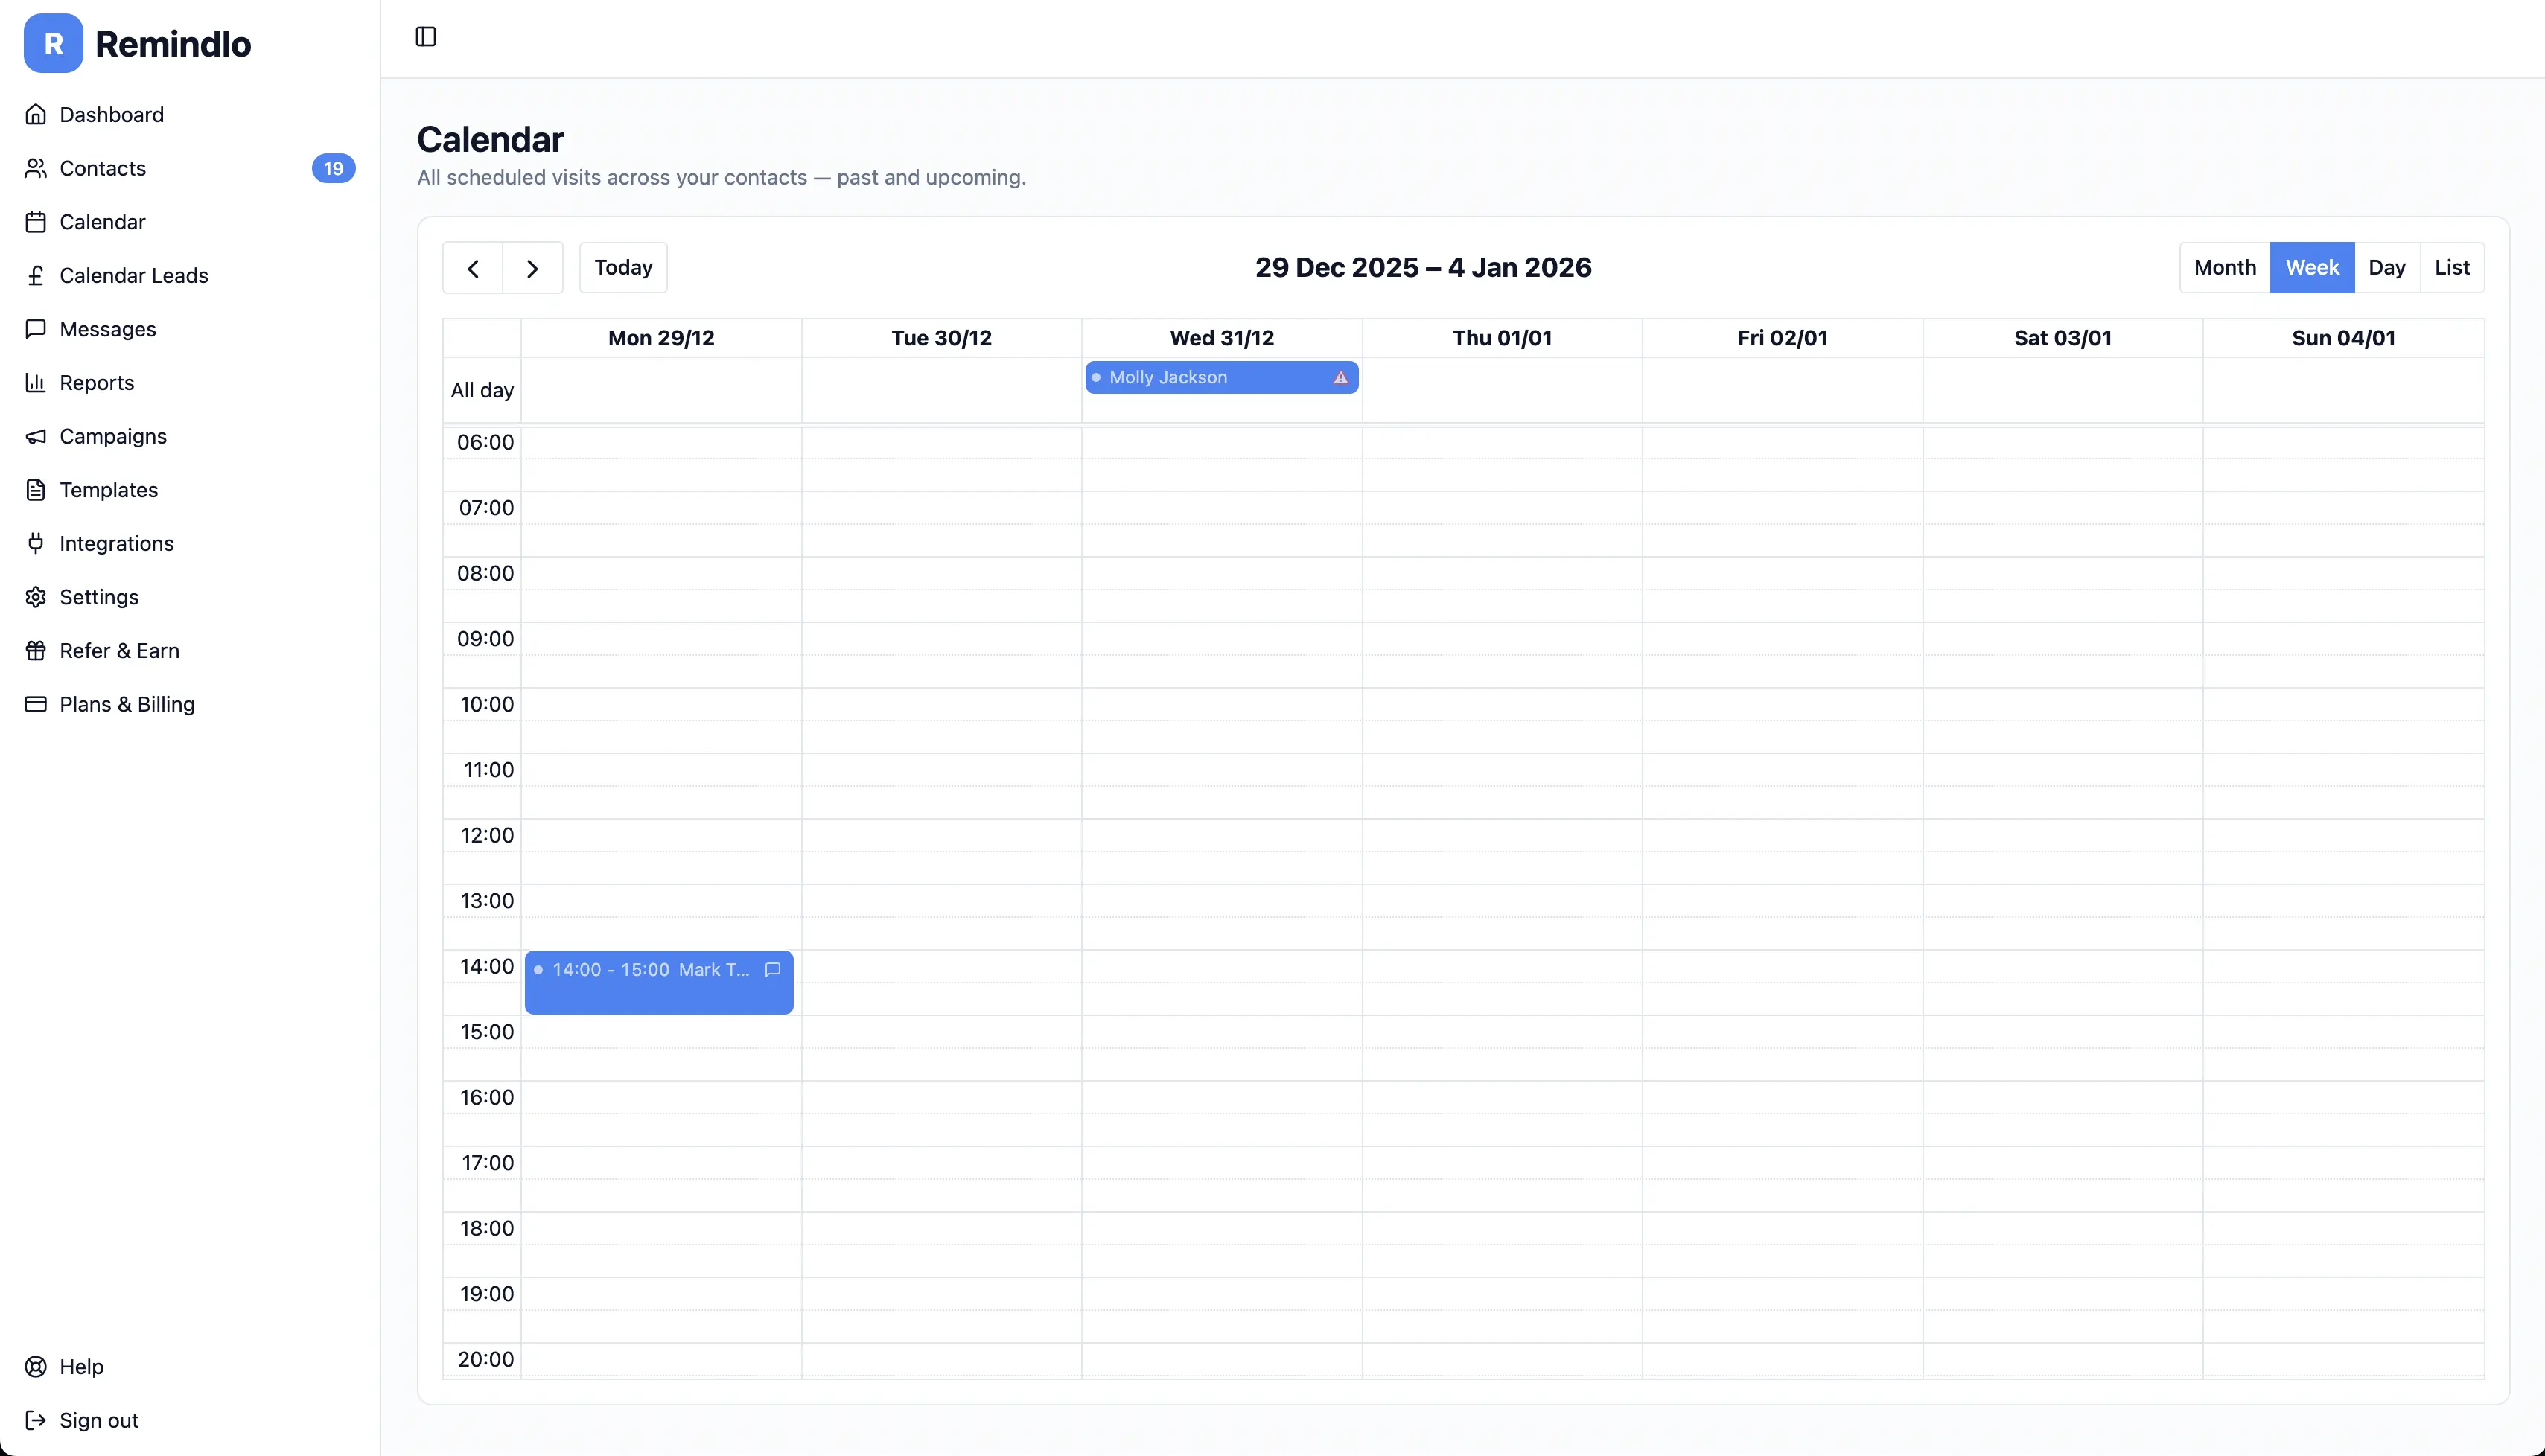Click the Refer & Earn gift icon
Image resolution: width=2545 pixels, height=1456 pixels.
[36, 651]
